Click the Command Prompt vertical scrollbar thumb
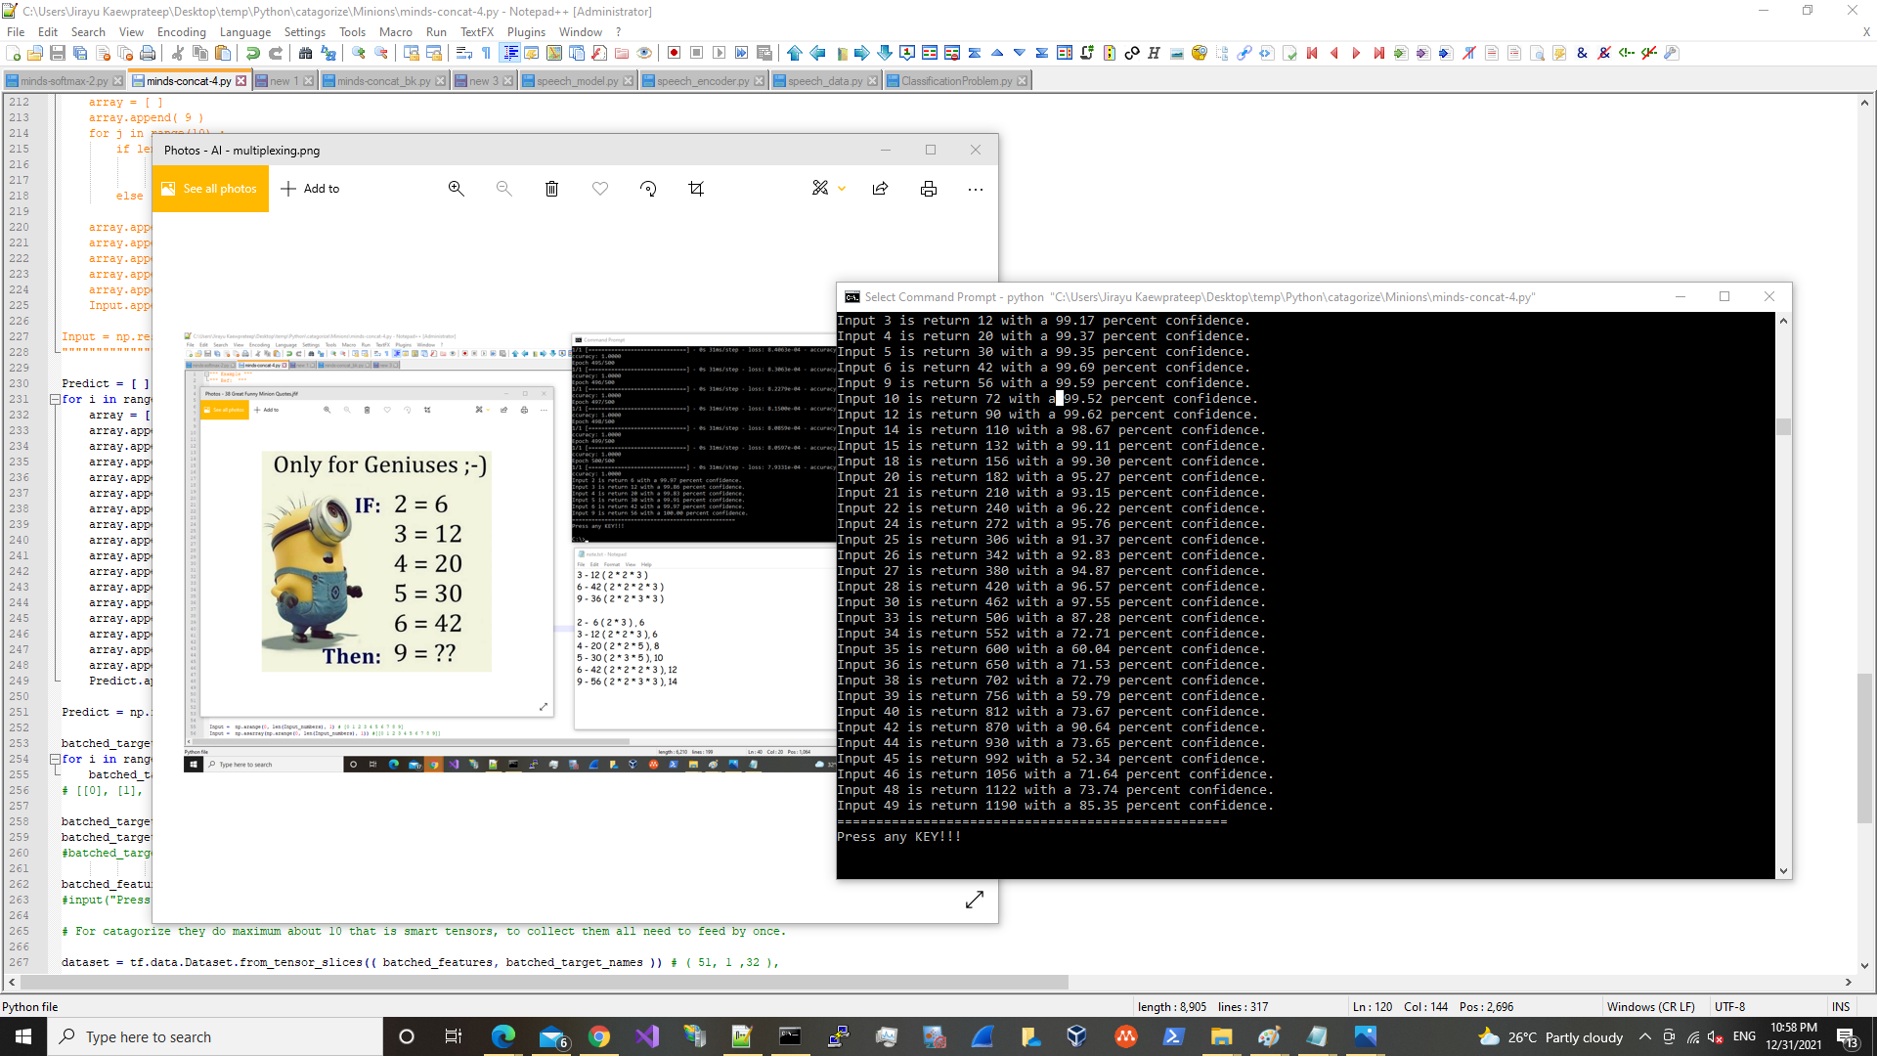The height and width of the screenshot is (1056, 1877). [x=1783, y=426]
